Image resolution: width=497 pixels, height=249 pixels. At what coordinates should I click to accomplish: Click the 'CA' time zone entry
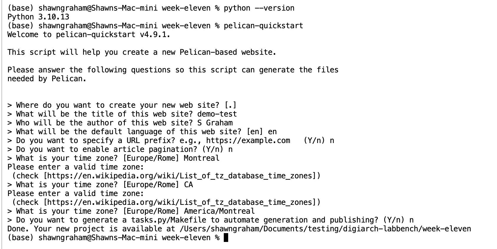click(x=188, y=185)
